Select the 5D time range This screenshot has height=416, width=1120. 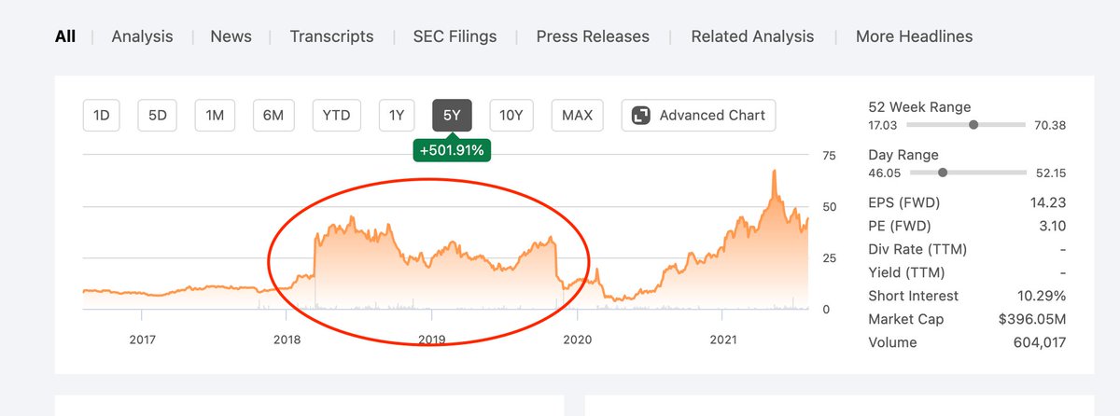coord(158,116)
